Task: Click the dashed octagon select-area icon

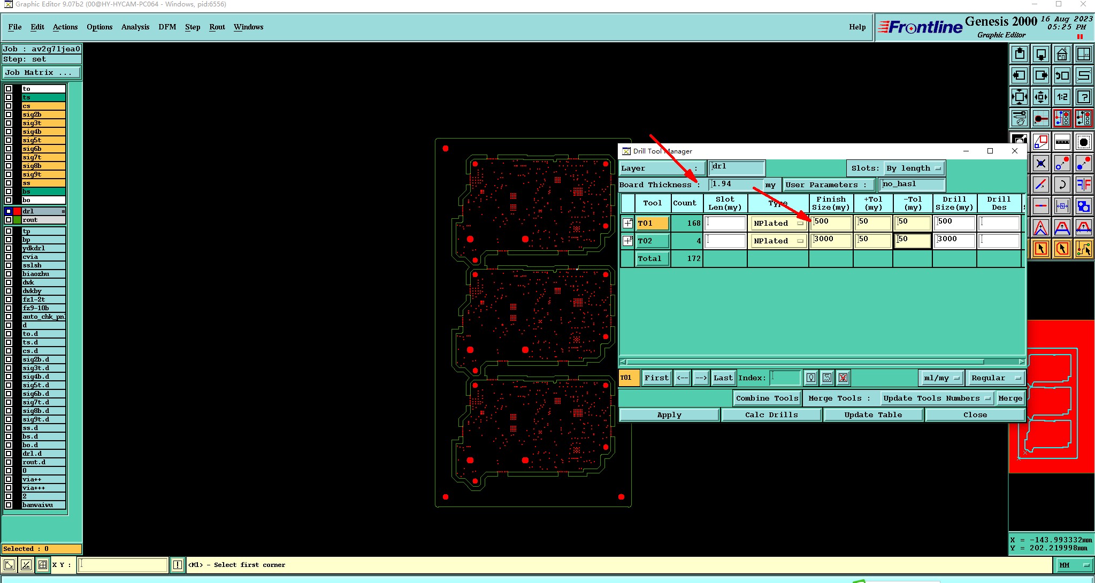Action: (1083, 142)
